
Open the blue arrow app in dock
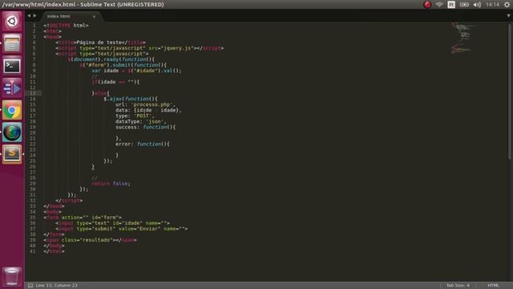pos(12,88)
